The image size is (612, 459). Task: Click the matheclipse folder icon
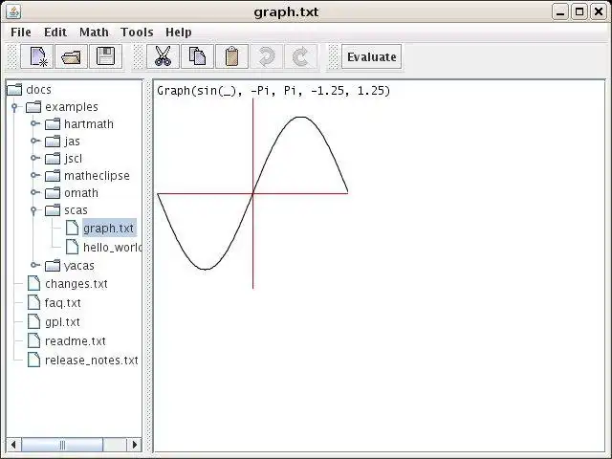tap(53, 176)
